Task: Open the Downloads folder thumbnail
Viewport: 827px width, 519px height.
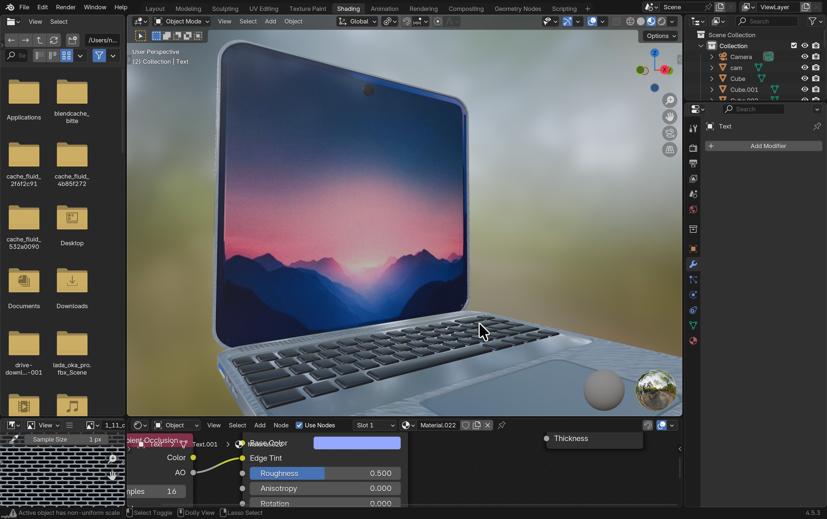Action: tap(72, 281)
